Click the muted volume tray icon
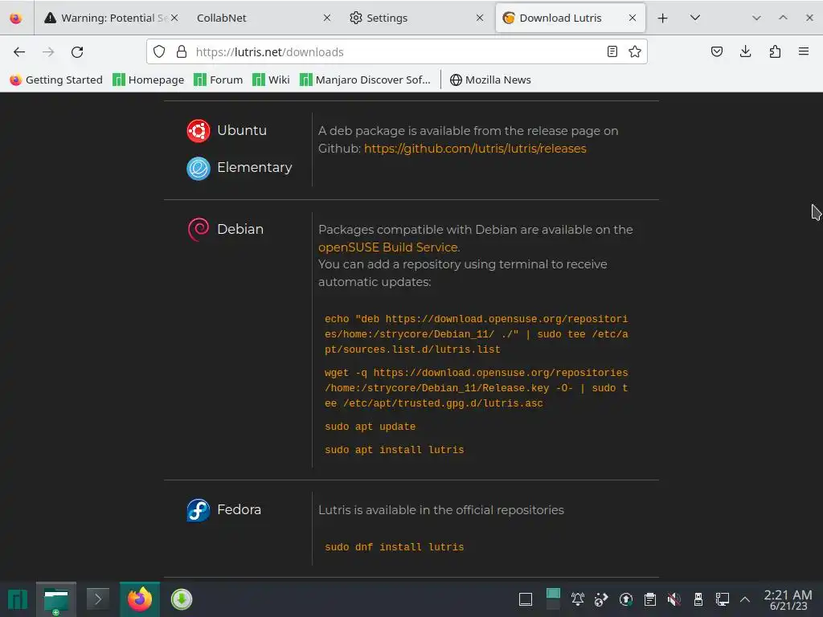Screen dimensions: 823x617 (x=674, y=599)
